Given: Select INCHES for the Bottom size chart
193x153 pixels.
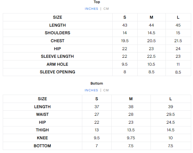Looking at the screenshot, I should point(91,90).
